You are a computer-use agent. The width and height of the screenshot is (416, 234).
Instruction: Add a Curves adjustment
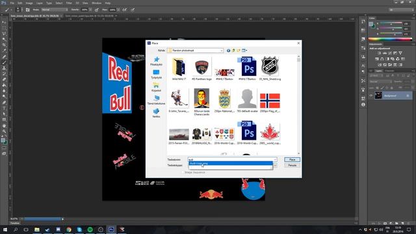(390, 53)
